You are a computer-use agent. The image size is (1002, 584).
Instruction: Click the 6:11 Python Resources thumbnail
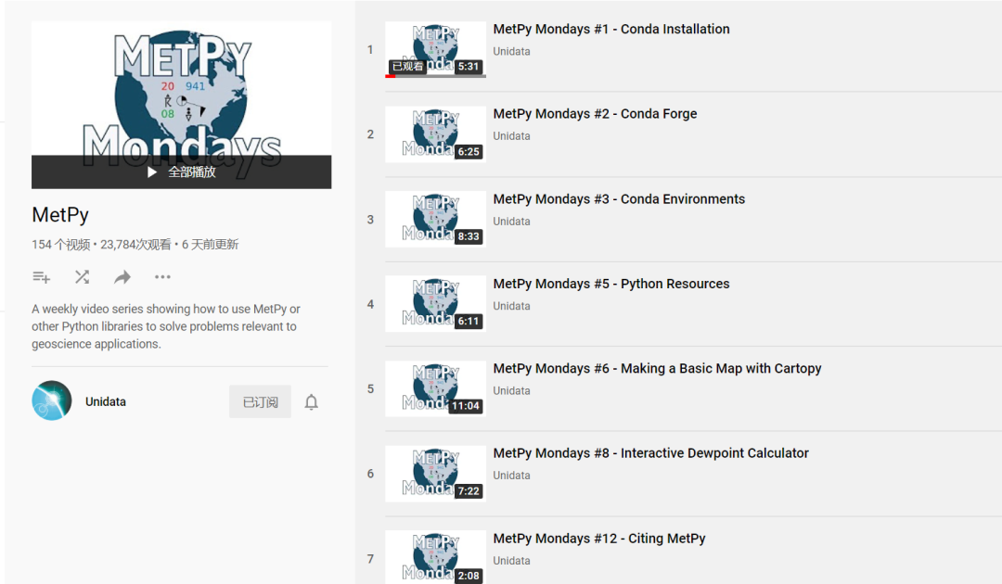(435, 304)
